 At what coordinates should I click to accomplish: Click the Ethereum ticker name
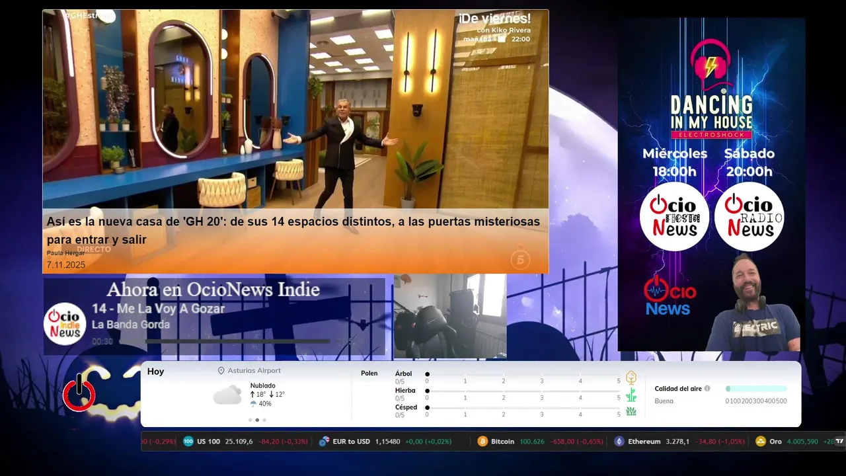644,441
